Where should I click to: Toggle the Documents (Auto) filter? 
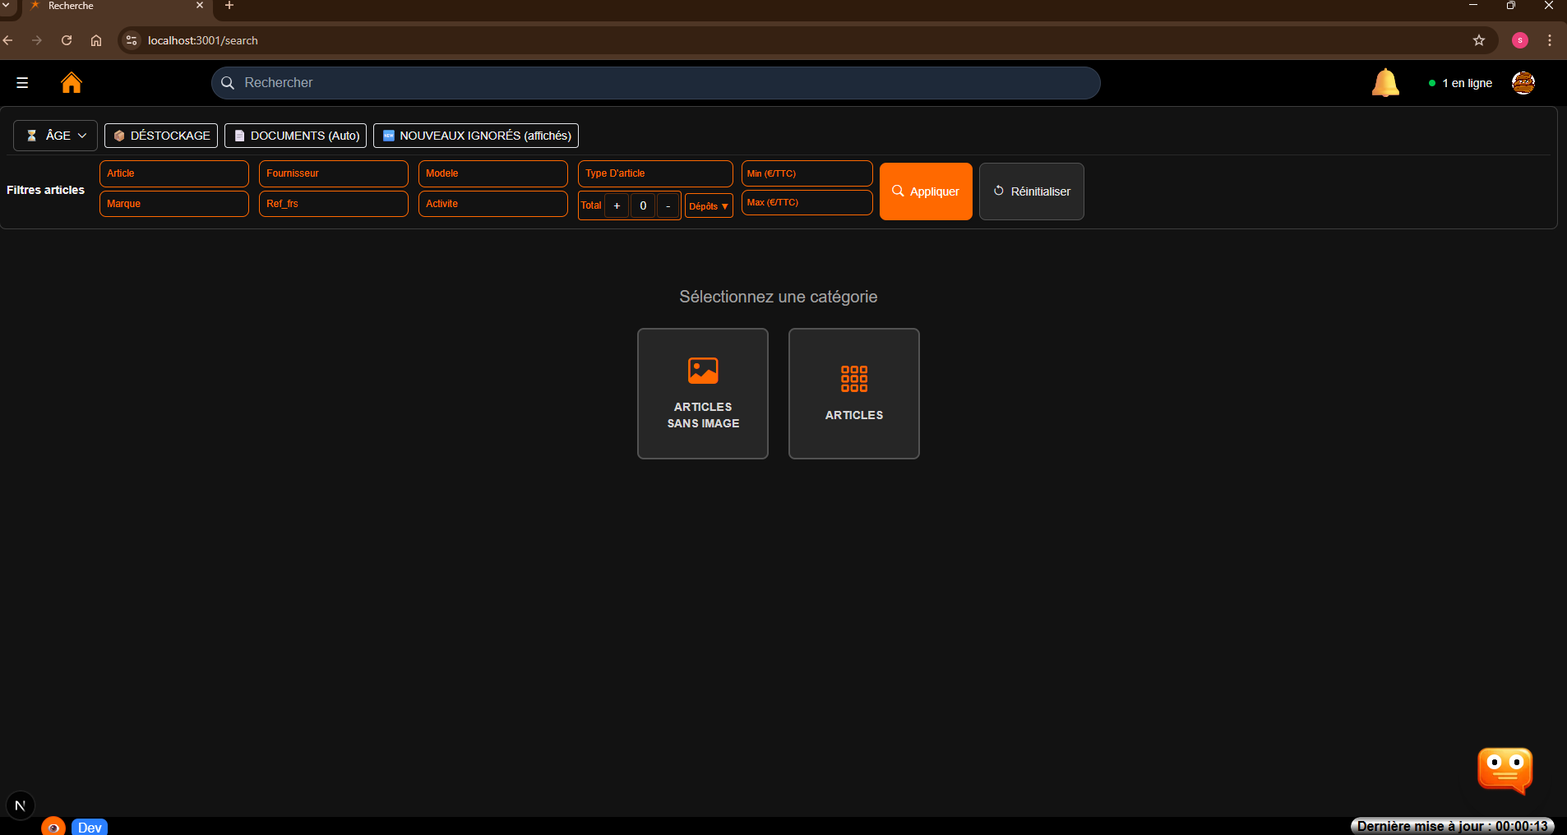click(295, 136)
